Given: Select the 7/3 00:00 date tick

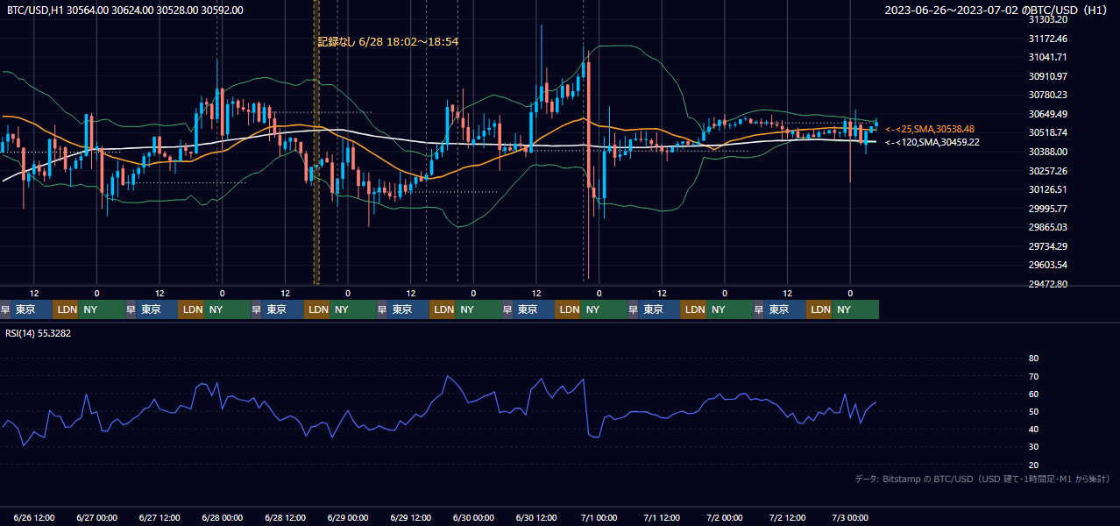Looking at the screenshot, I should 850,518.
